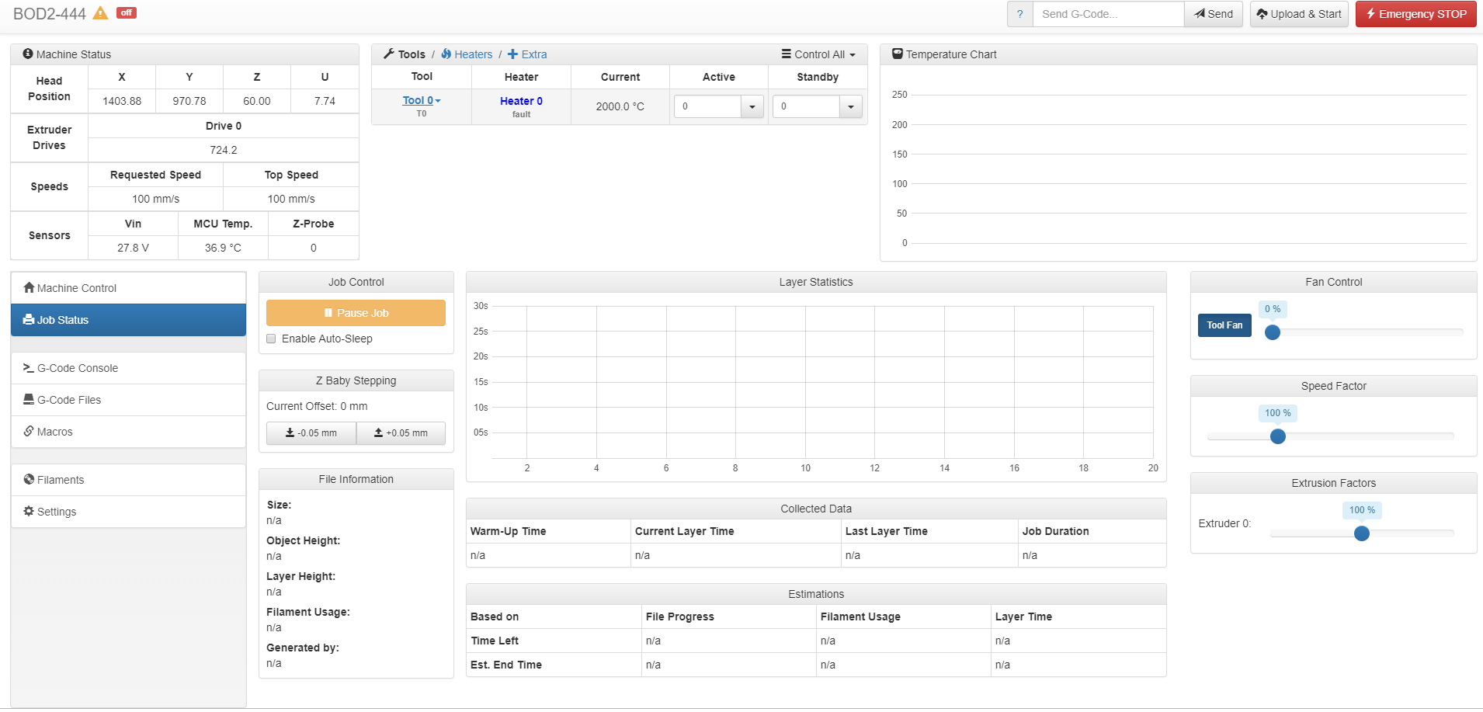Click the question mark help button
1483x712 pixels.
pyautogui.click(x=1019, y=14)
